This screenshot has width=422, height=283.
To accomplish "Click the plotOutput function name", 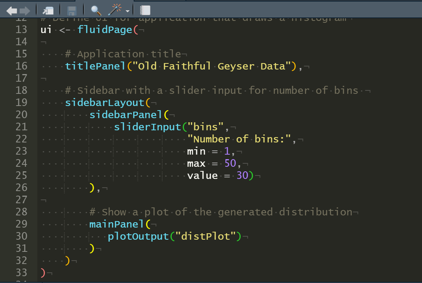I will tap(138, 236).
